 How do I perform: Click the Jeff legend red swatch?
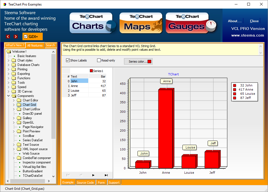[x=234, y=98]
